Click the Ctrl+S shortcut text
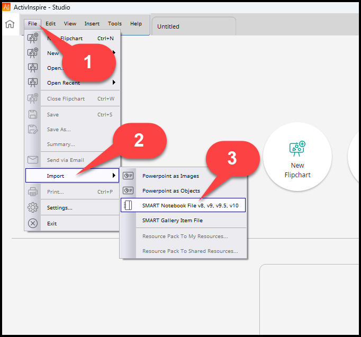The width and height of the screenshot is (361, 337). 105,115
